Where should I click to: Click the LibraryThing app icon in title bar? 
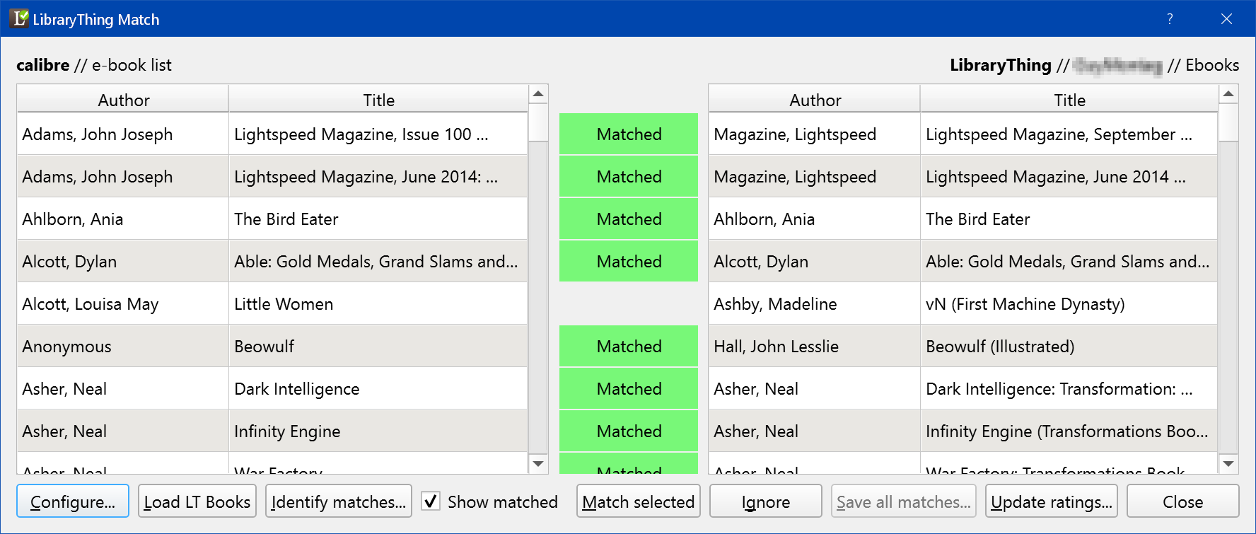pos(20,18)
